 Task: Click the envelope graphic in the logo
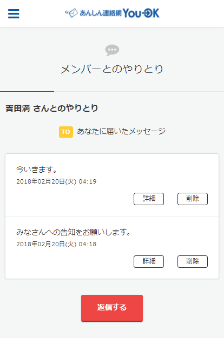click(71, 13)
